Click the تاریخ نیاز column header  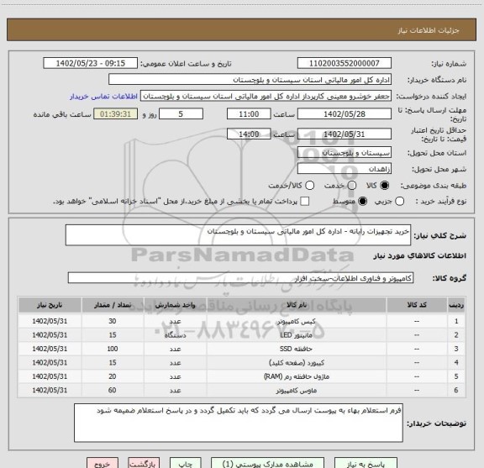[50, 305]
